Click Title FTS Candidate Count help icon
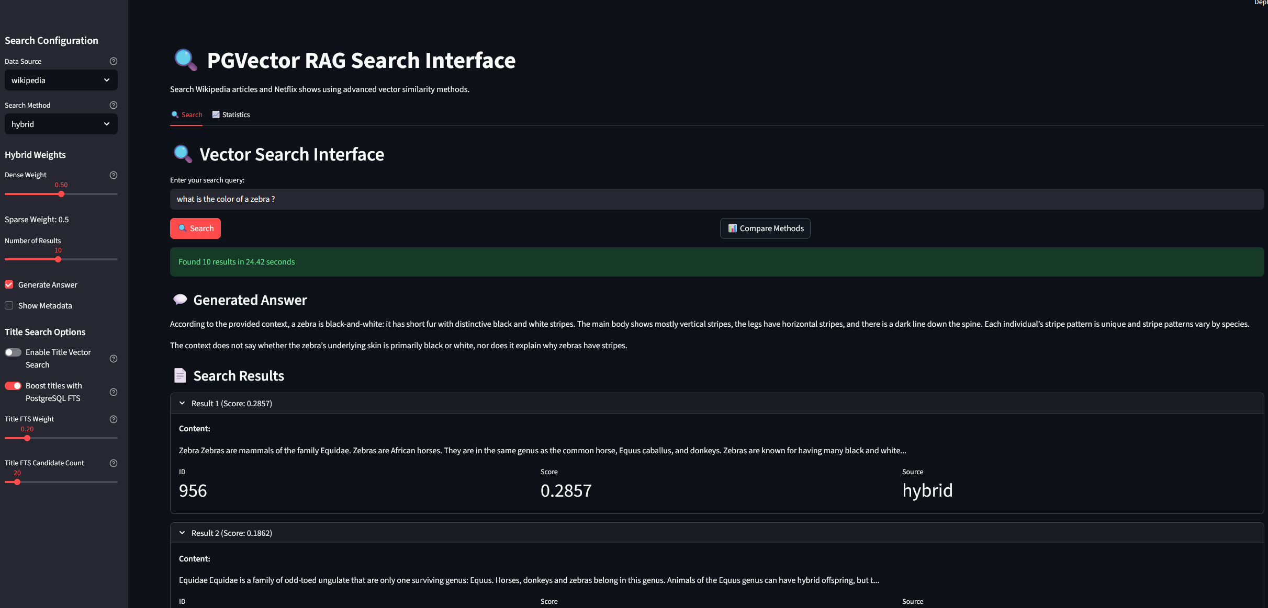The image size is (1268, 608). click(x=114, y=463)
